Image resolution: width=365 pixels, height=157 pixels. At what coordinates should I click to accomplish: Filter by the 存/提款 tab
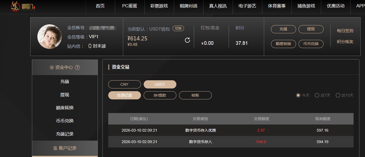pos(160,95)
